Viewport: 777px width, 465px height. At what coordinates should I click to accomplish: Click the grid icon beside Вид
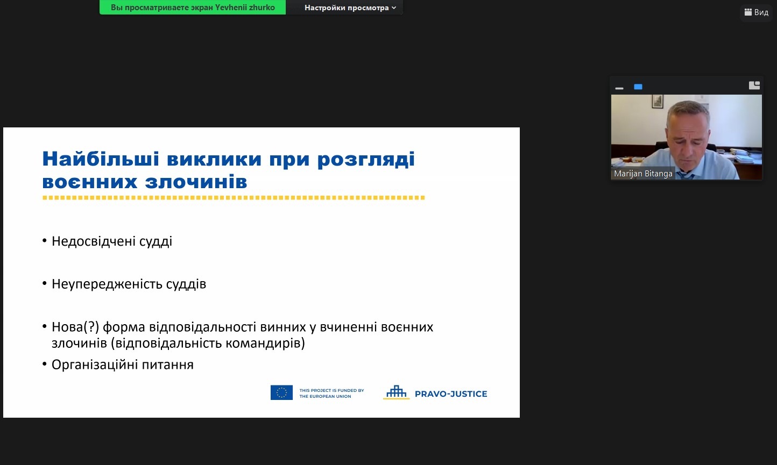[x=748, y=12]
